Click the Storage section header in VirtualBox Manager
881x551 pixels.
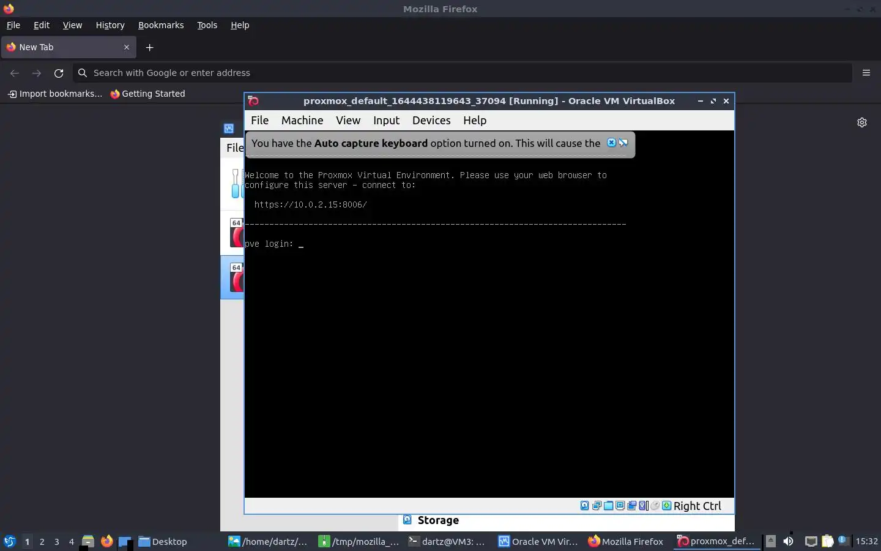pos(438,520)
